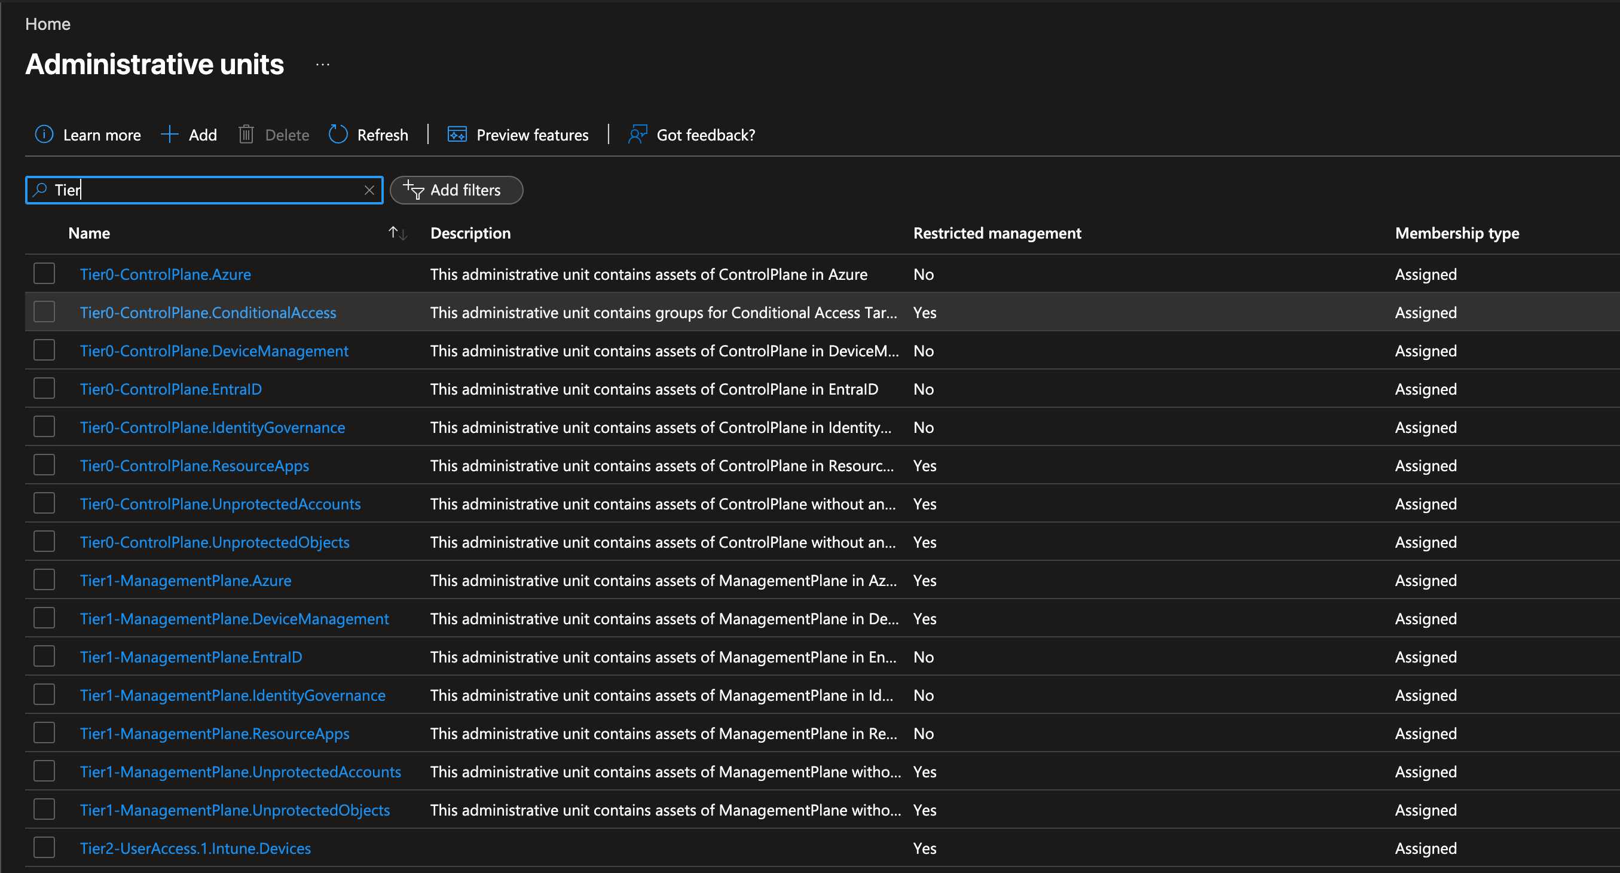The image size is (1620, 873).
Task: Go to Home breadcrumb
Action: point(48,24)
